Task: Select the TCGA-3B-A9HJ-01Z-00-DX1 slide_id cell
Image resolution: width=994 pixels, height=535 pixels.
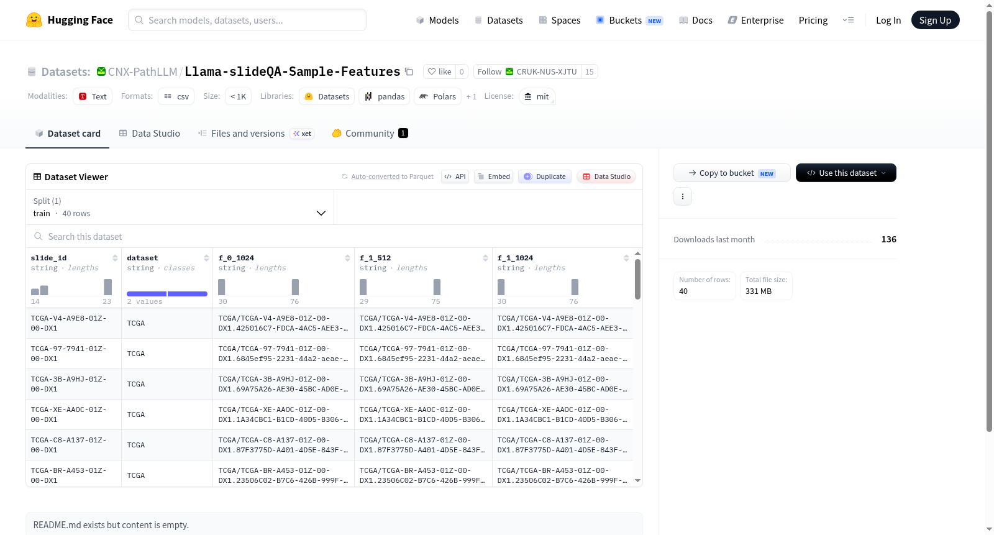Action: click(73, 384)
